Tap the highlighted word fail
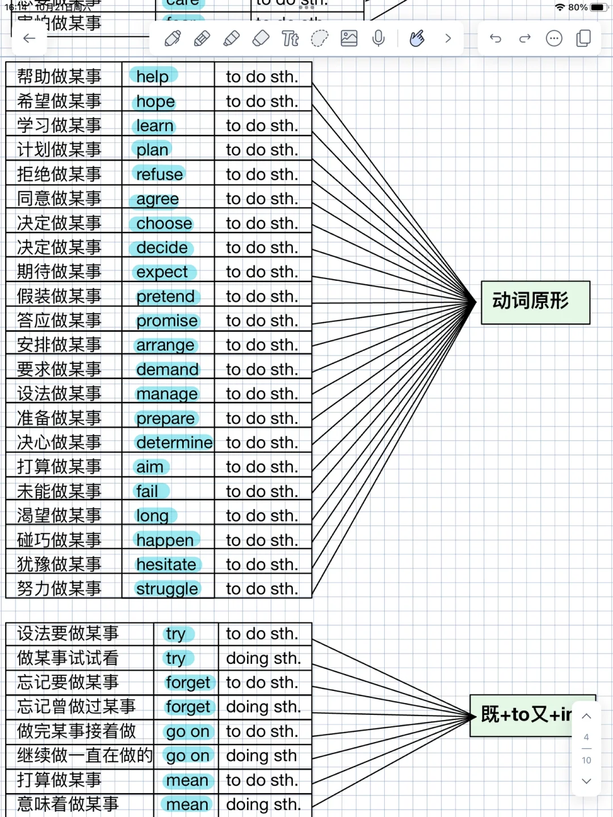The width and height of the screenshot is (613, 817). 147,491
